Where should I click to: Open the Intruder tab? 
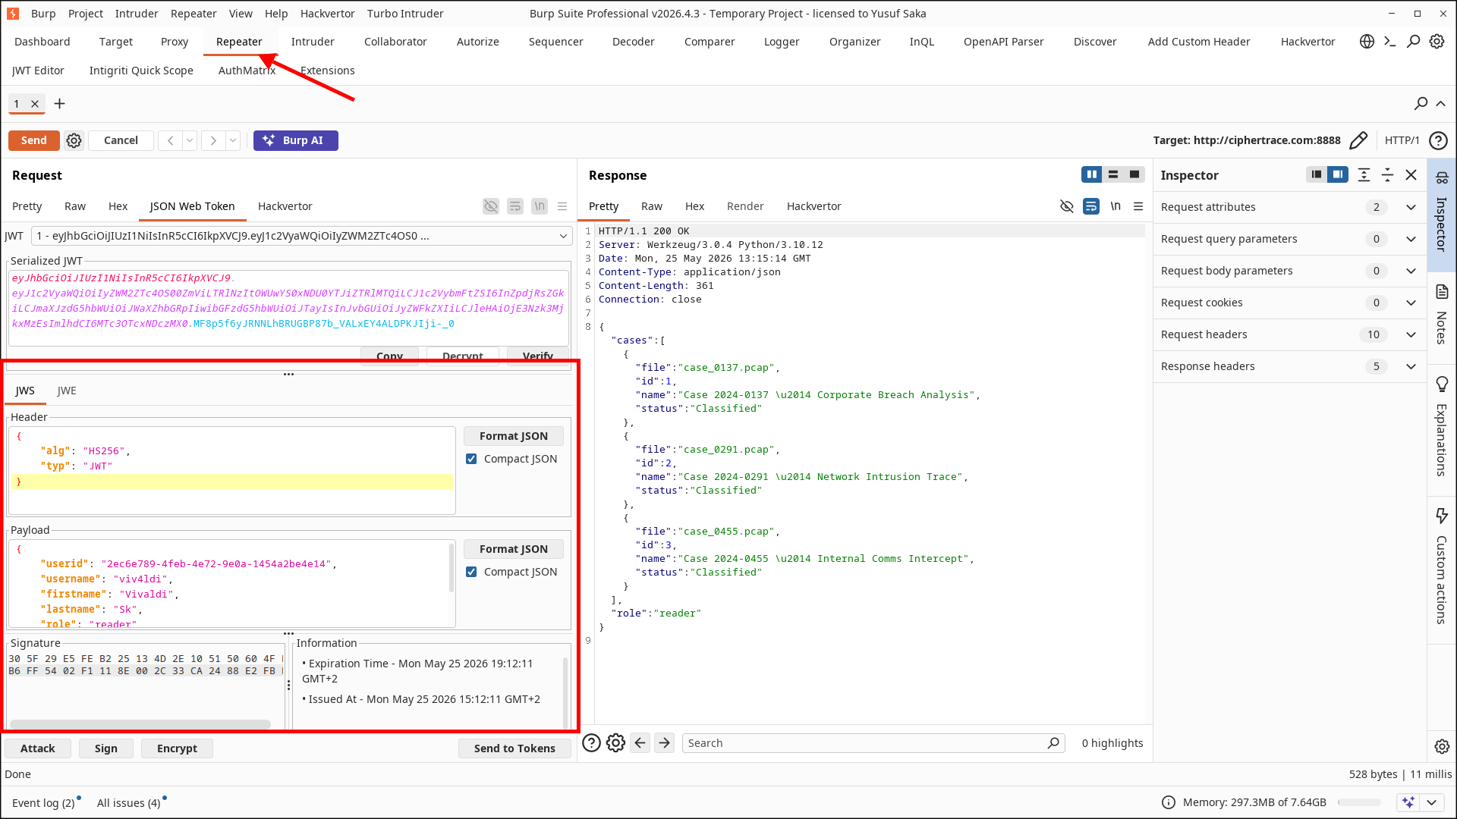pyautogui.click(x=313, y=42)
